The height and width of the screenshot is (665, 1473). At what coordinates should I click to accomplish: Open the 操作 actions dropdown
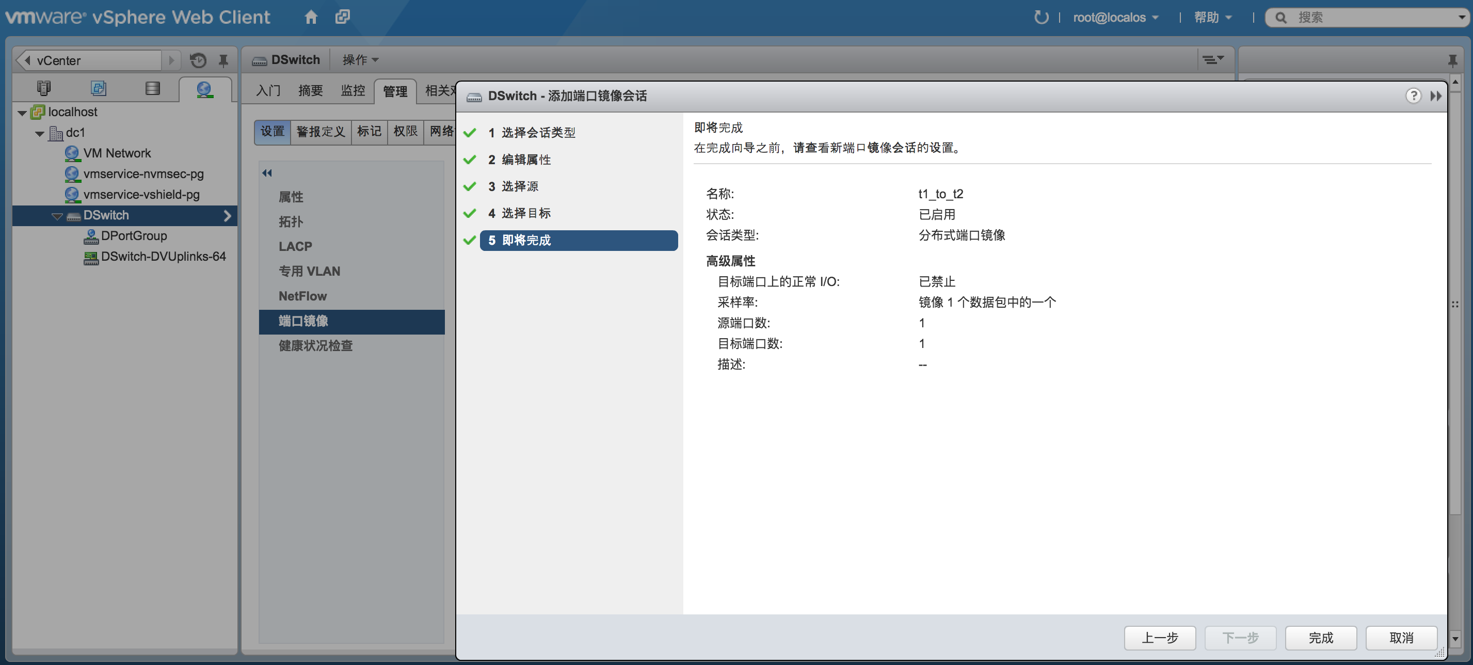point(360,60)
